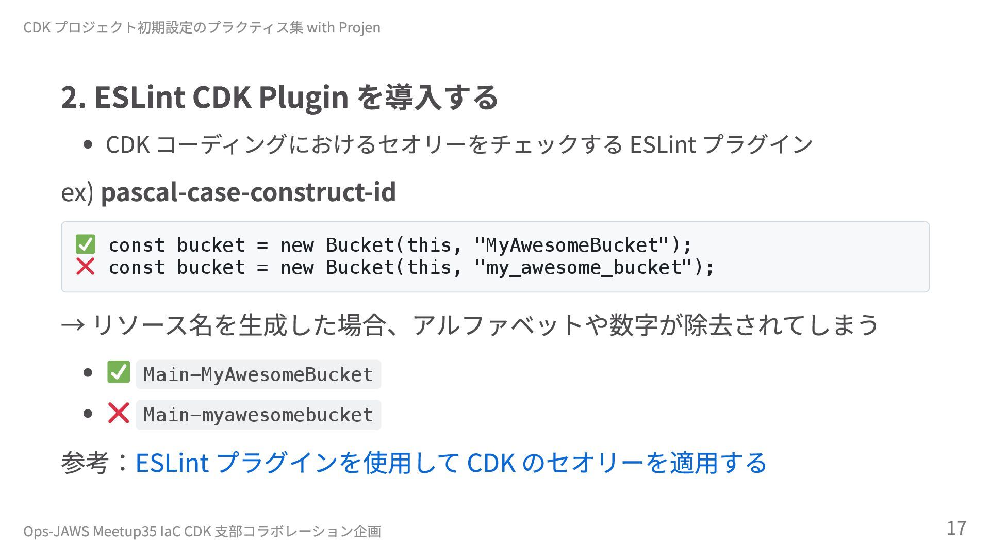Click the slide page number 17

(x=956, y=528)
